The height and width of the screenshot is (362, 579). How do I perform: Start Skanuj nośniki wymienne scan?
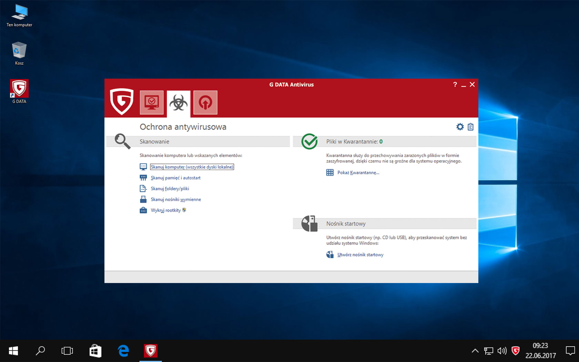coord(176,199)
